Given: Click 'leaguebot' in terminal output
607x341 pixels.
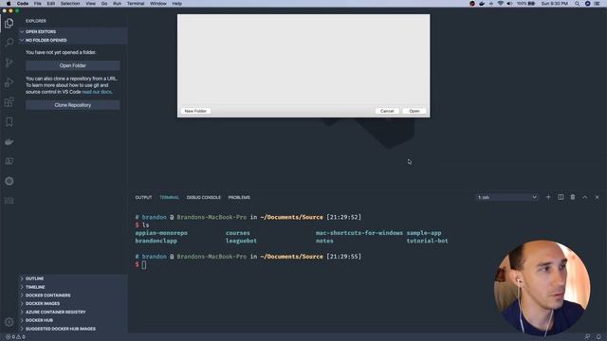Looking at the screenshot, I should 241,241.
